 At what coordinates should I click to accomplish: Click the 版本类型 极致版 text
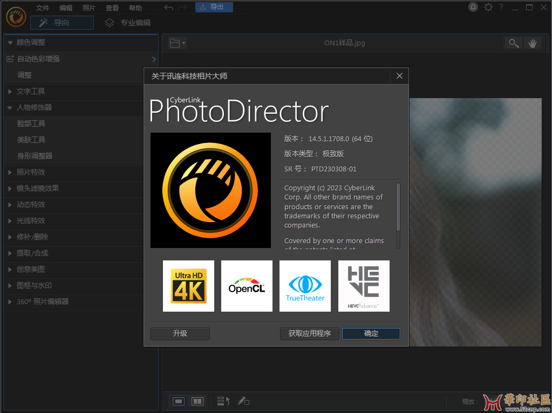coord(314,154)
